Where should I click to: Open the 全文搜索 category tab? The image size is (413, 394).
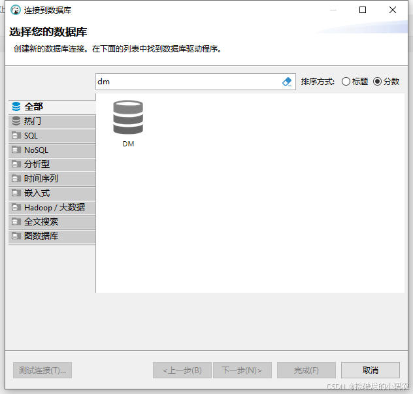tap(52, 222)
